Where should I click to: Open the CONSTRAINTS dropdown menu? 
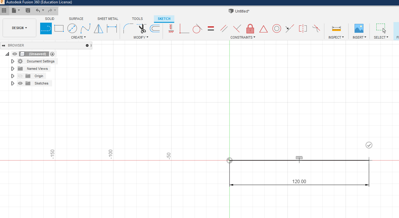(x=243, y=37)
